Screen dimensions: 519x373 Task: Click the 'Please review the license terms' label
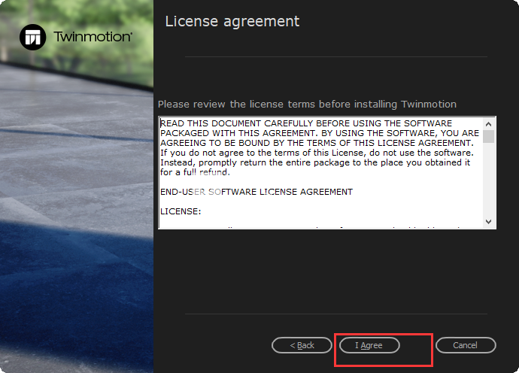tap(307, 105)
